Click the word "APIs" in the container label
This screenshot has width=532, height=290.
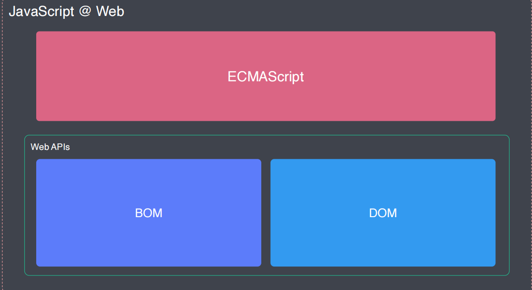click(60, 147)
